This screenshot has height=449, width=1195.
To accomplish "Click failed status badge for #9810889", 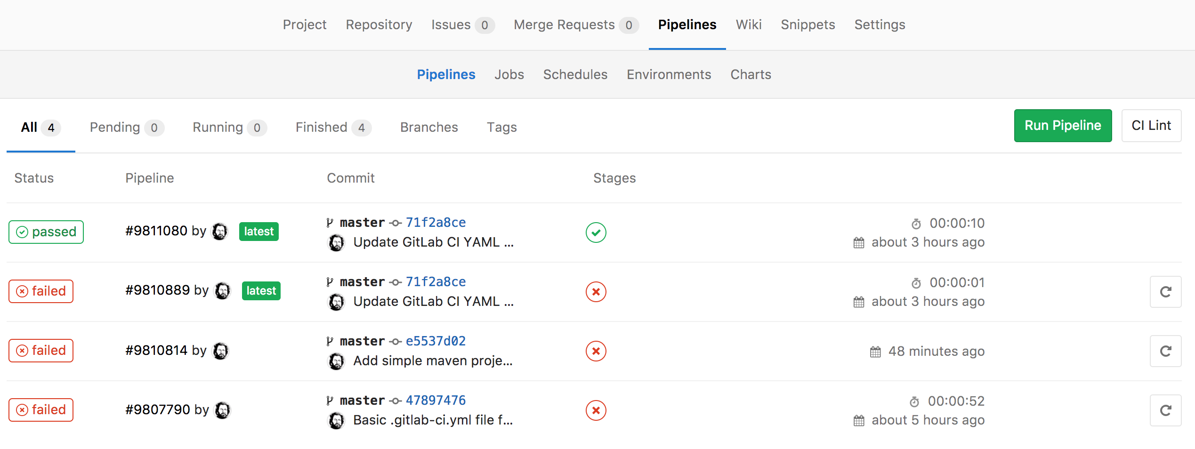I will (x=41, y=291).
